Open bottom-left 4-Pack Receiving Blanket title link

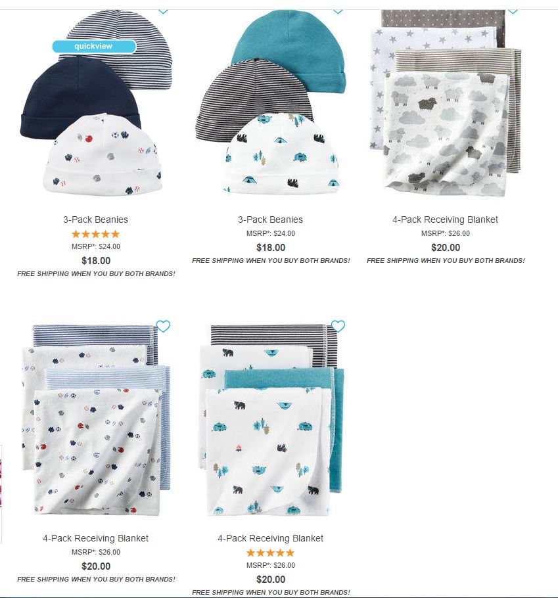(96, 538)
